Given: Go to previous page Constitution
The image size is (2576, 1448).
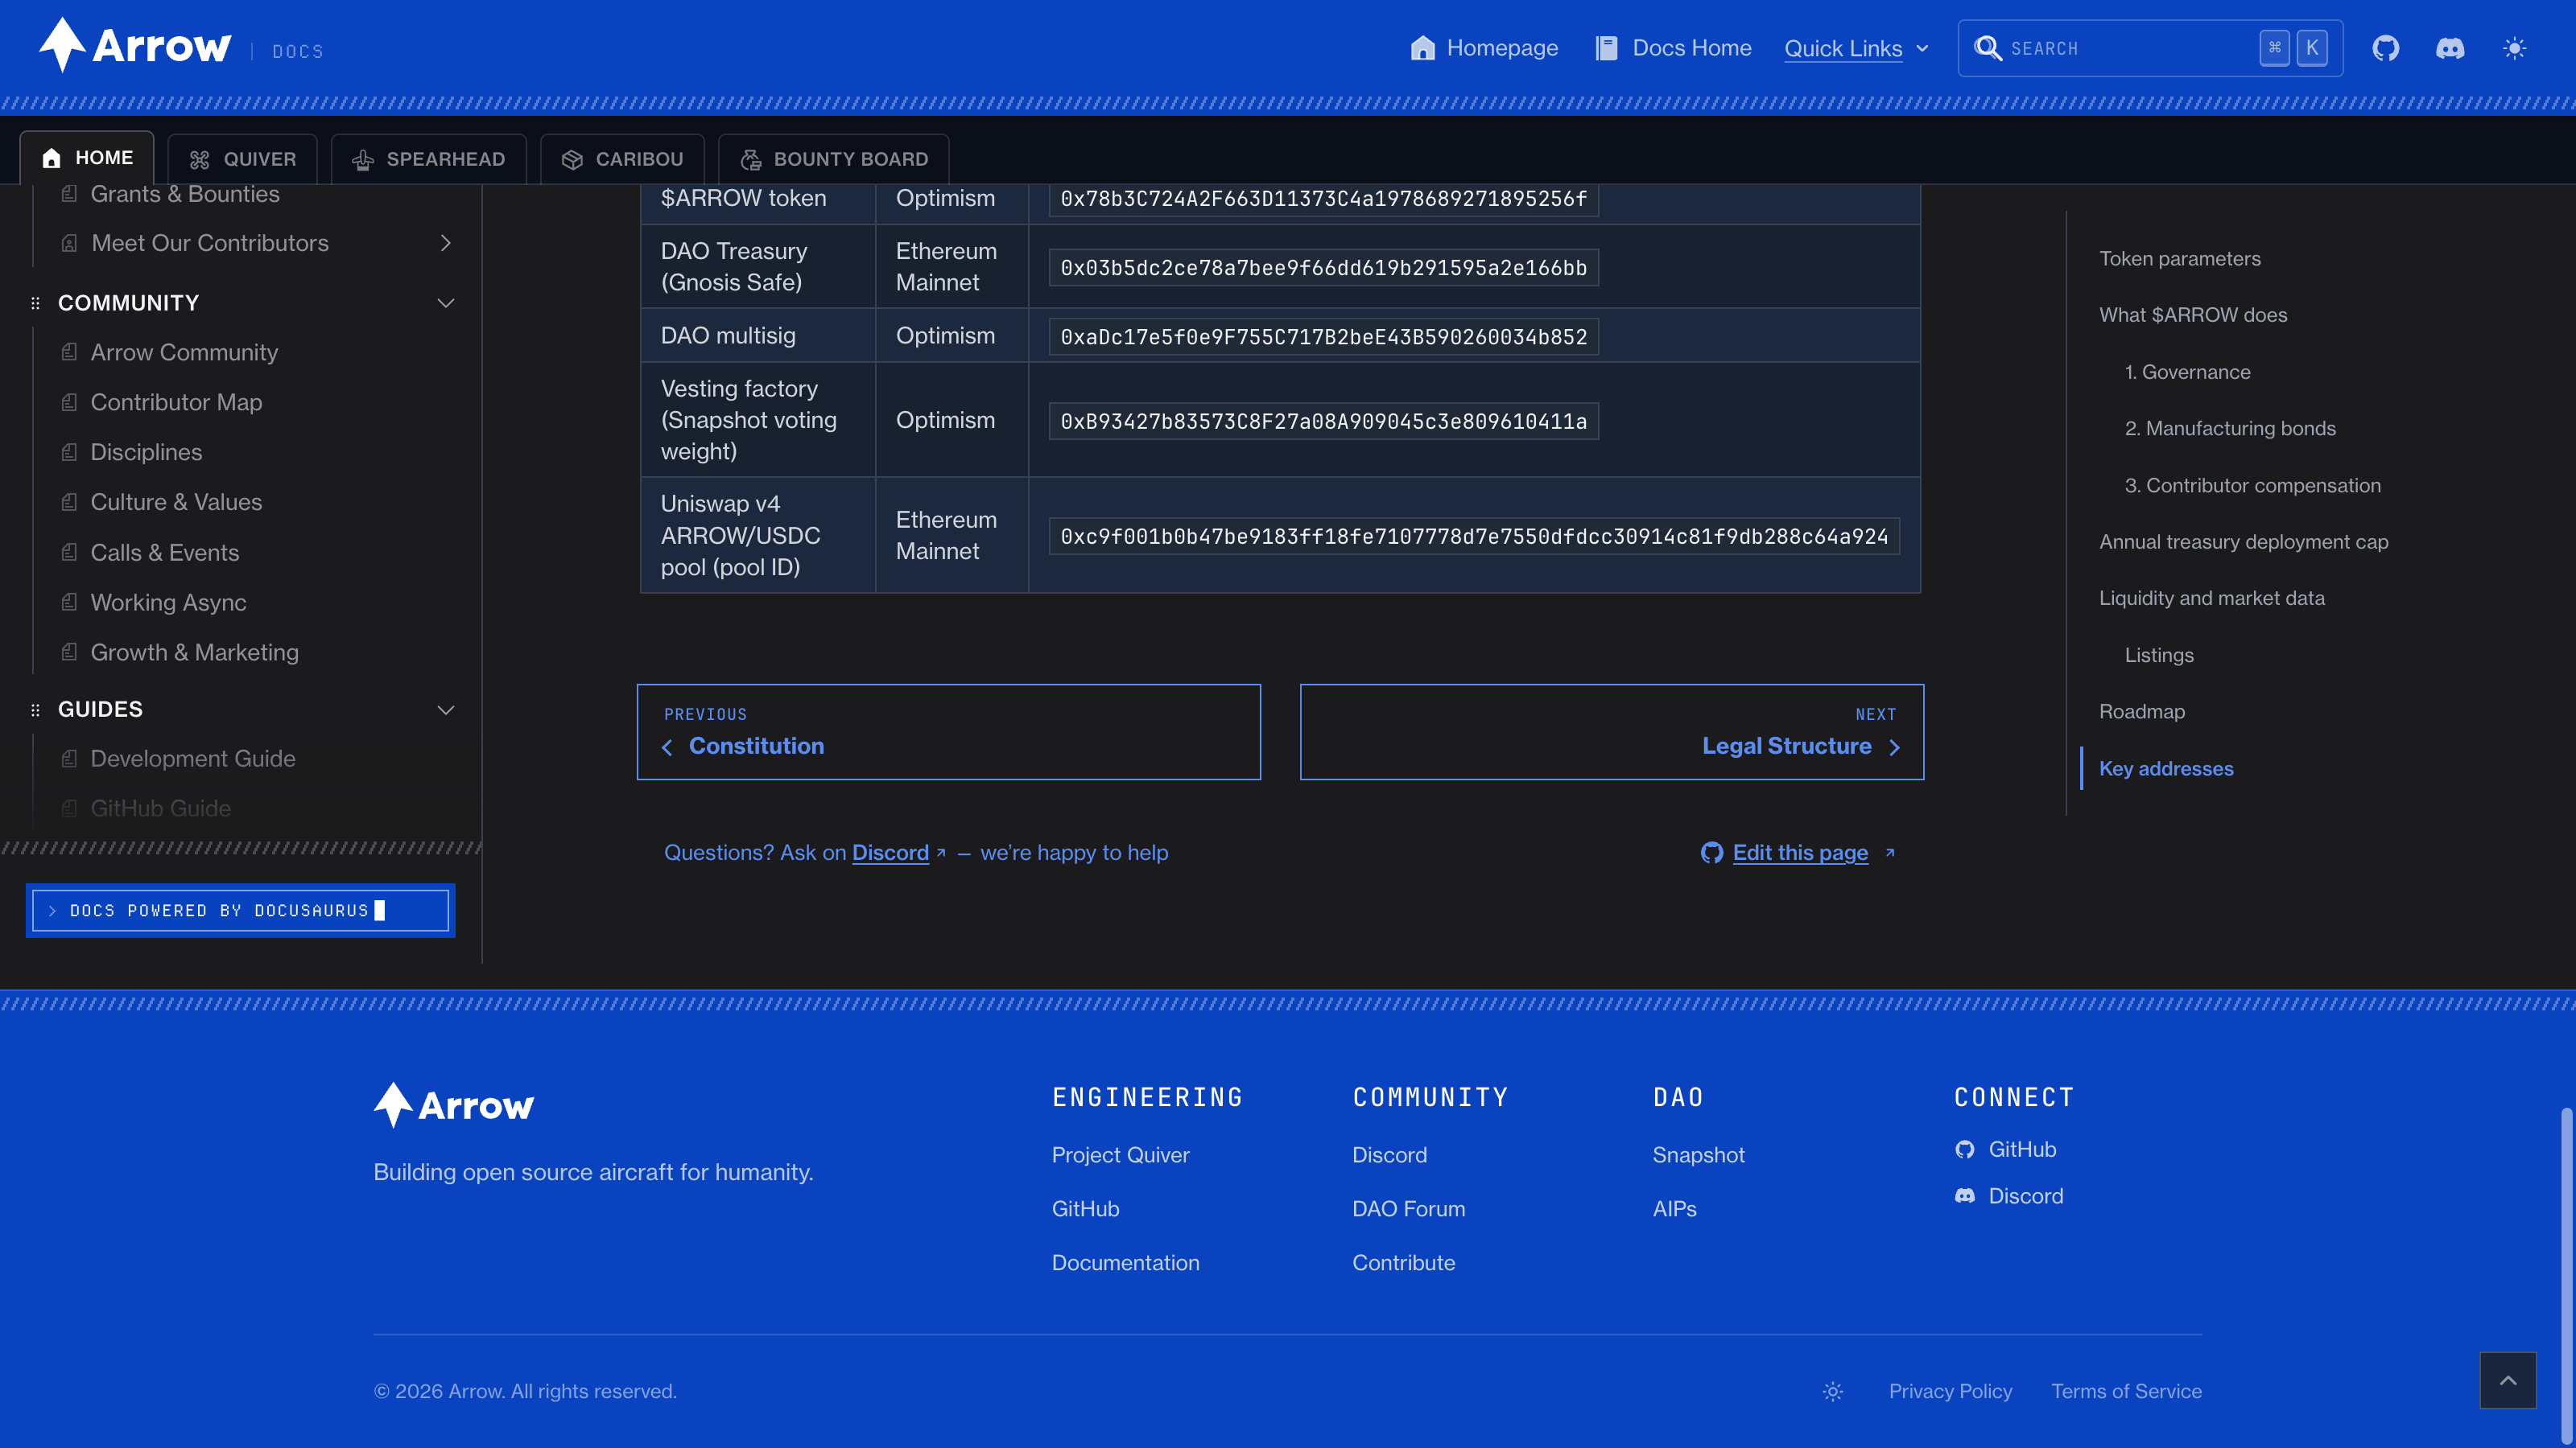Looking at the screenshot, I should pos(948,731).
